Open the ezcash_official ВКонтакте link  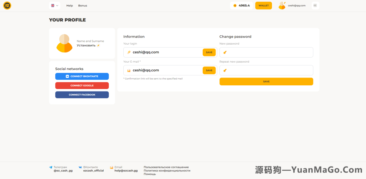coord(93,170)
